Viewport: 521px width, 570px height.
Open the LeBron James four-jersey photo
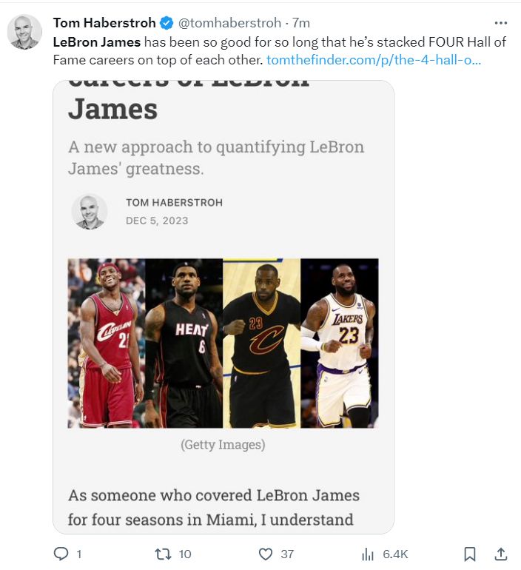pos(223,343)
